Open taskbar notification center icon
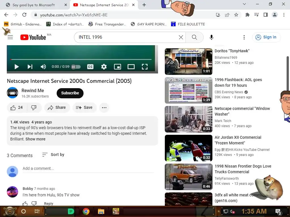 (278, 211)
